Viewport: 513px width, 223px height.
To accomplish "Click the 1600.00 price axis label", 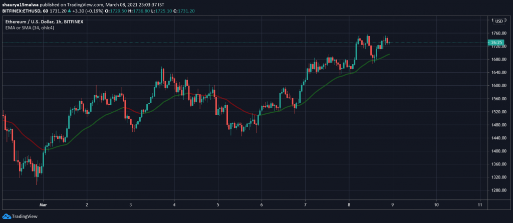I will 497,86.
